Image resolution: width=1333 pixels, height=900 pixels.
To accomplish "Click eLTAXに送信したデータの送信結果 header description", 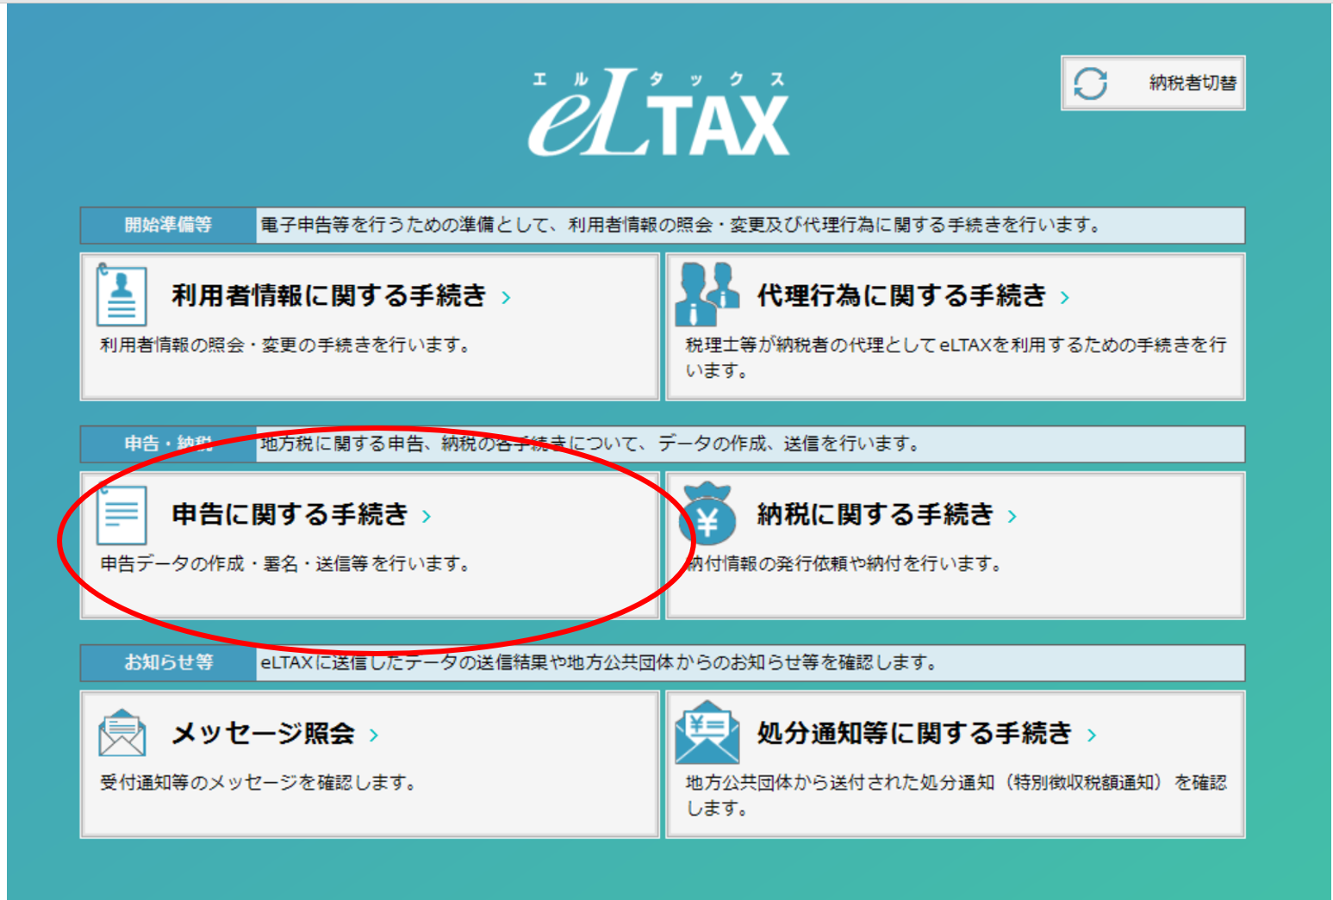I will click(x=599, y=662).
